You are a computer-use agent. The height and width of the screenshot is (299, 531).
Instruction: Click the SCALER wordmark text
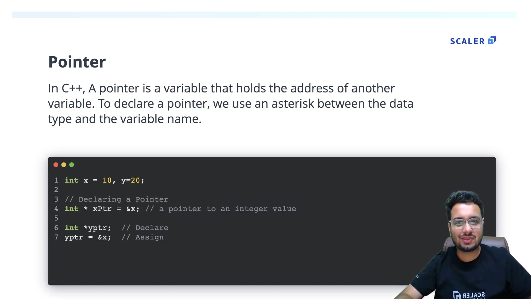pyautogui.click(x=467, y=41)
